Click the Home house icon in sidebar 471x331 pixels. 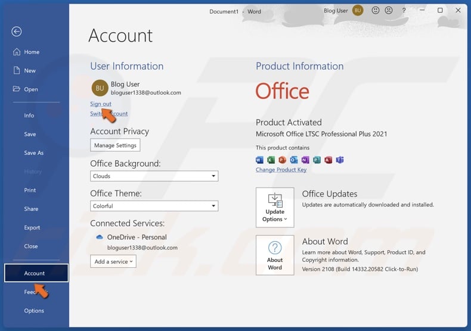pos(17,52)
